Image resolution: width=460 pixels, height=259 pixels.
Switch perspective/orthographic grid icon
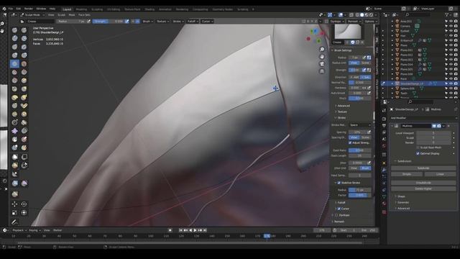pos(322,71)
